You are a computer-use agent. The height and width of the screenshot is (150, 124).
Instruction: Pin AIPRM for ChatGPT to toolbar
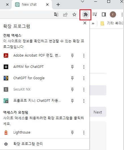pos(72,67)
